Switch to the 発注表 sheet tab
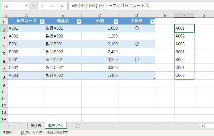 (x=36, y=126)
